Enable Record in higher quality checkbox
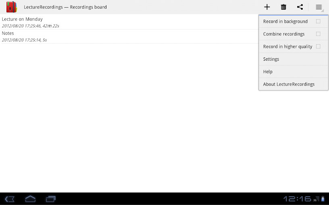 [x=318, y=47]
